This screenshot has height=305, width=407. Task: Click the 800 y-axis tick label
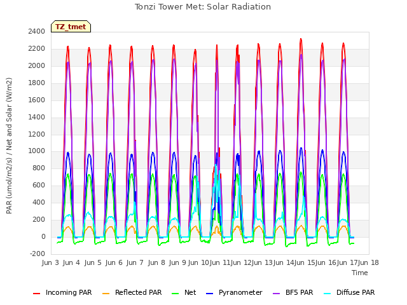pyautogui.click(x=39, y=168)
